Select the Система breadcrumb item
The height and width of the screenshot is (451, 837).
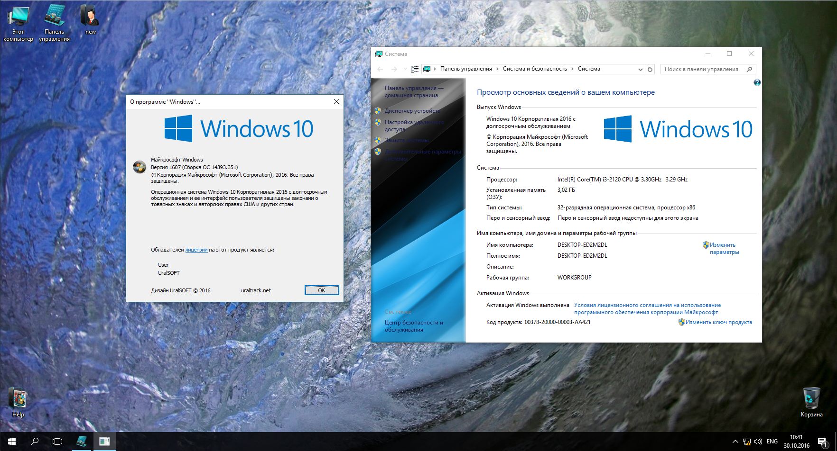pyautogui.click(x=589, y=69)
